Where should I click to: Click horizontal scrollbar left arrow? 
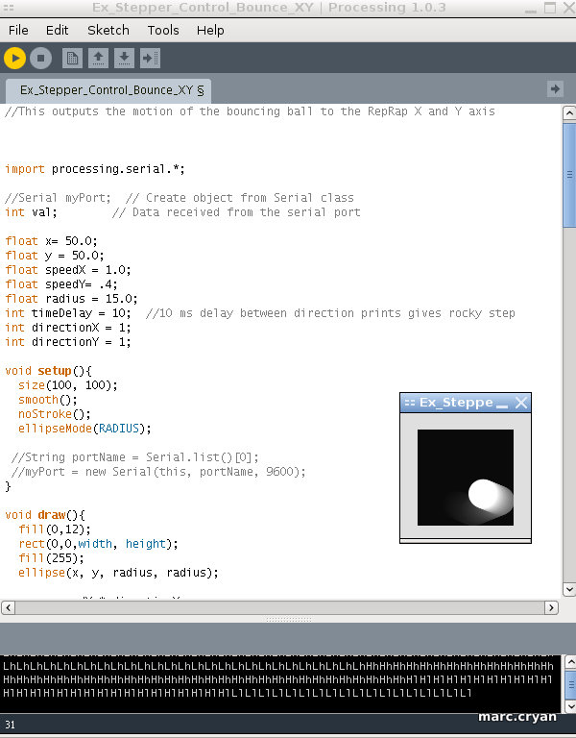pos(8,607)
